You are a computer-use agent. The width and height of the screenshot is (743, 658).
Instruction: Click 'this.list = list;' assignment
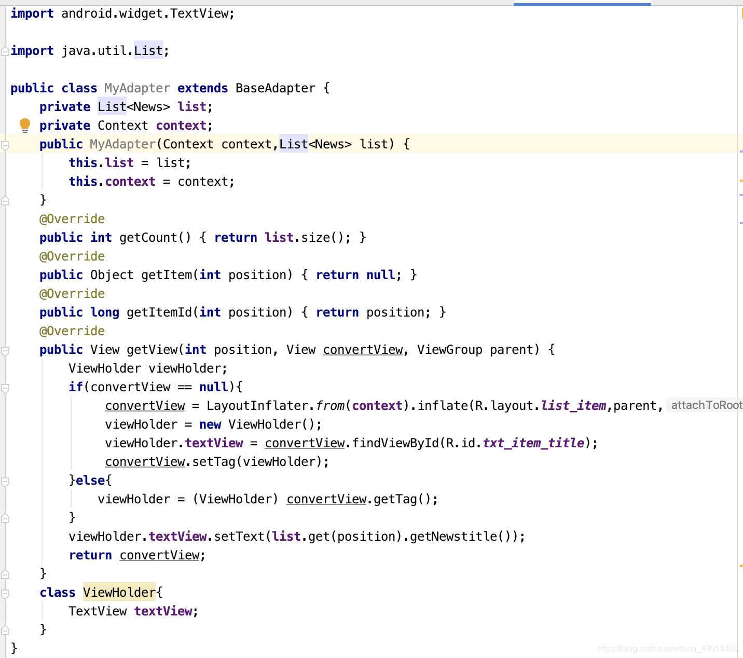(x=130, y=163)
